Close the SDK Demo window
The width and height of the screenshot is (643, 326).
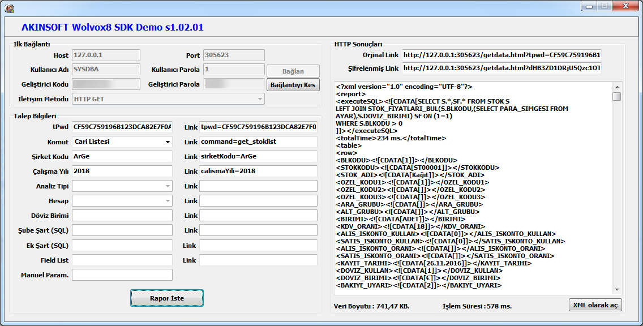(x=625, y=6)
